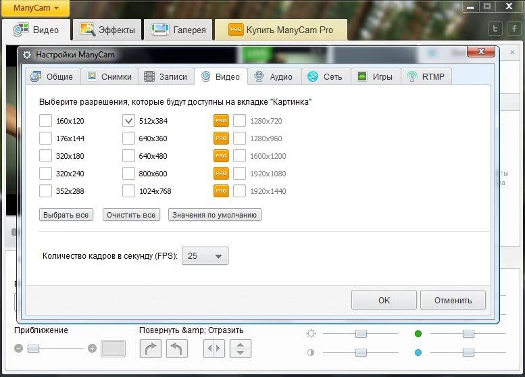Screen dimensions: 525x377
Task: Click blue color slider handle
Action: tap(468, 353)
